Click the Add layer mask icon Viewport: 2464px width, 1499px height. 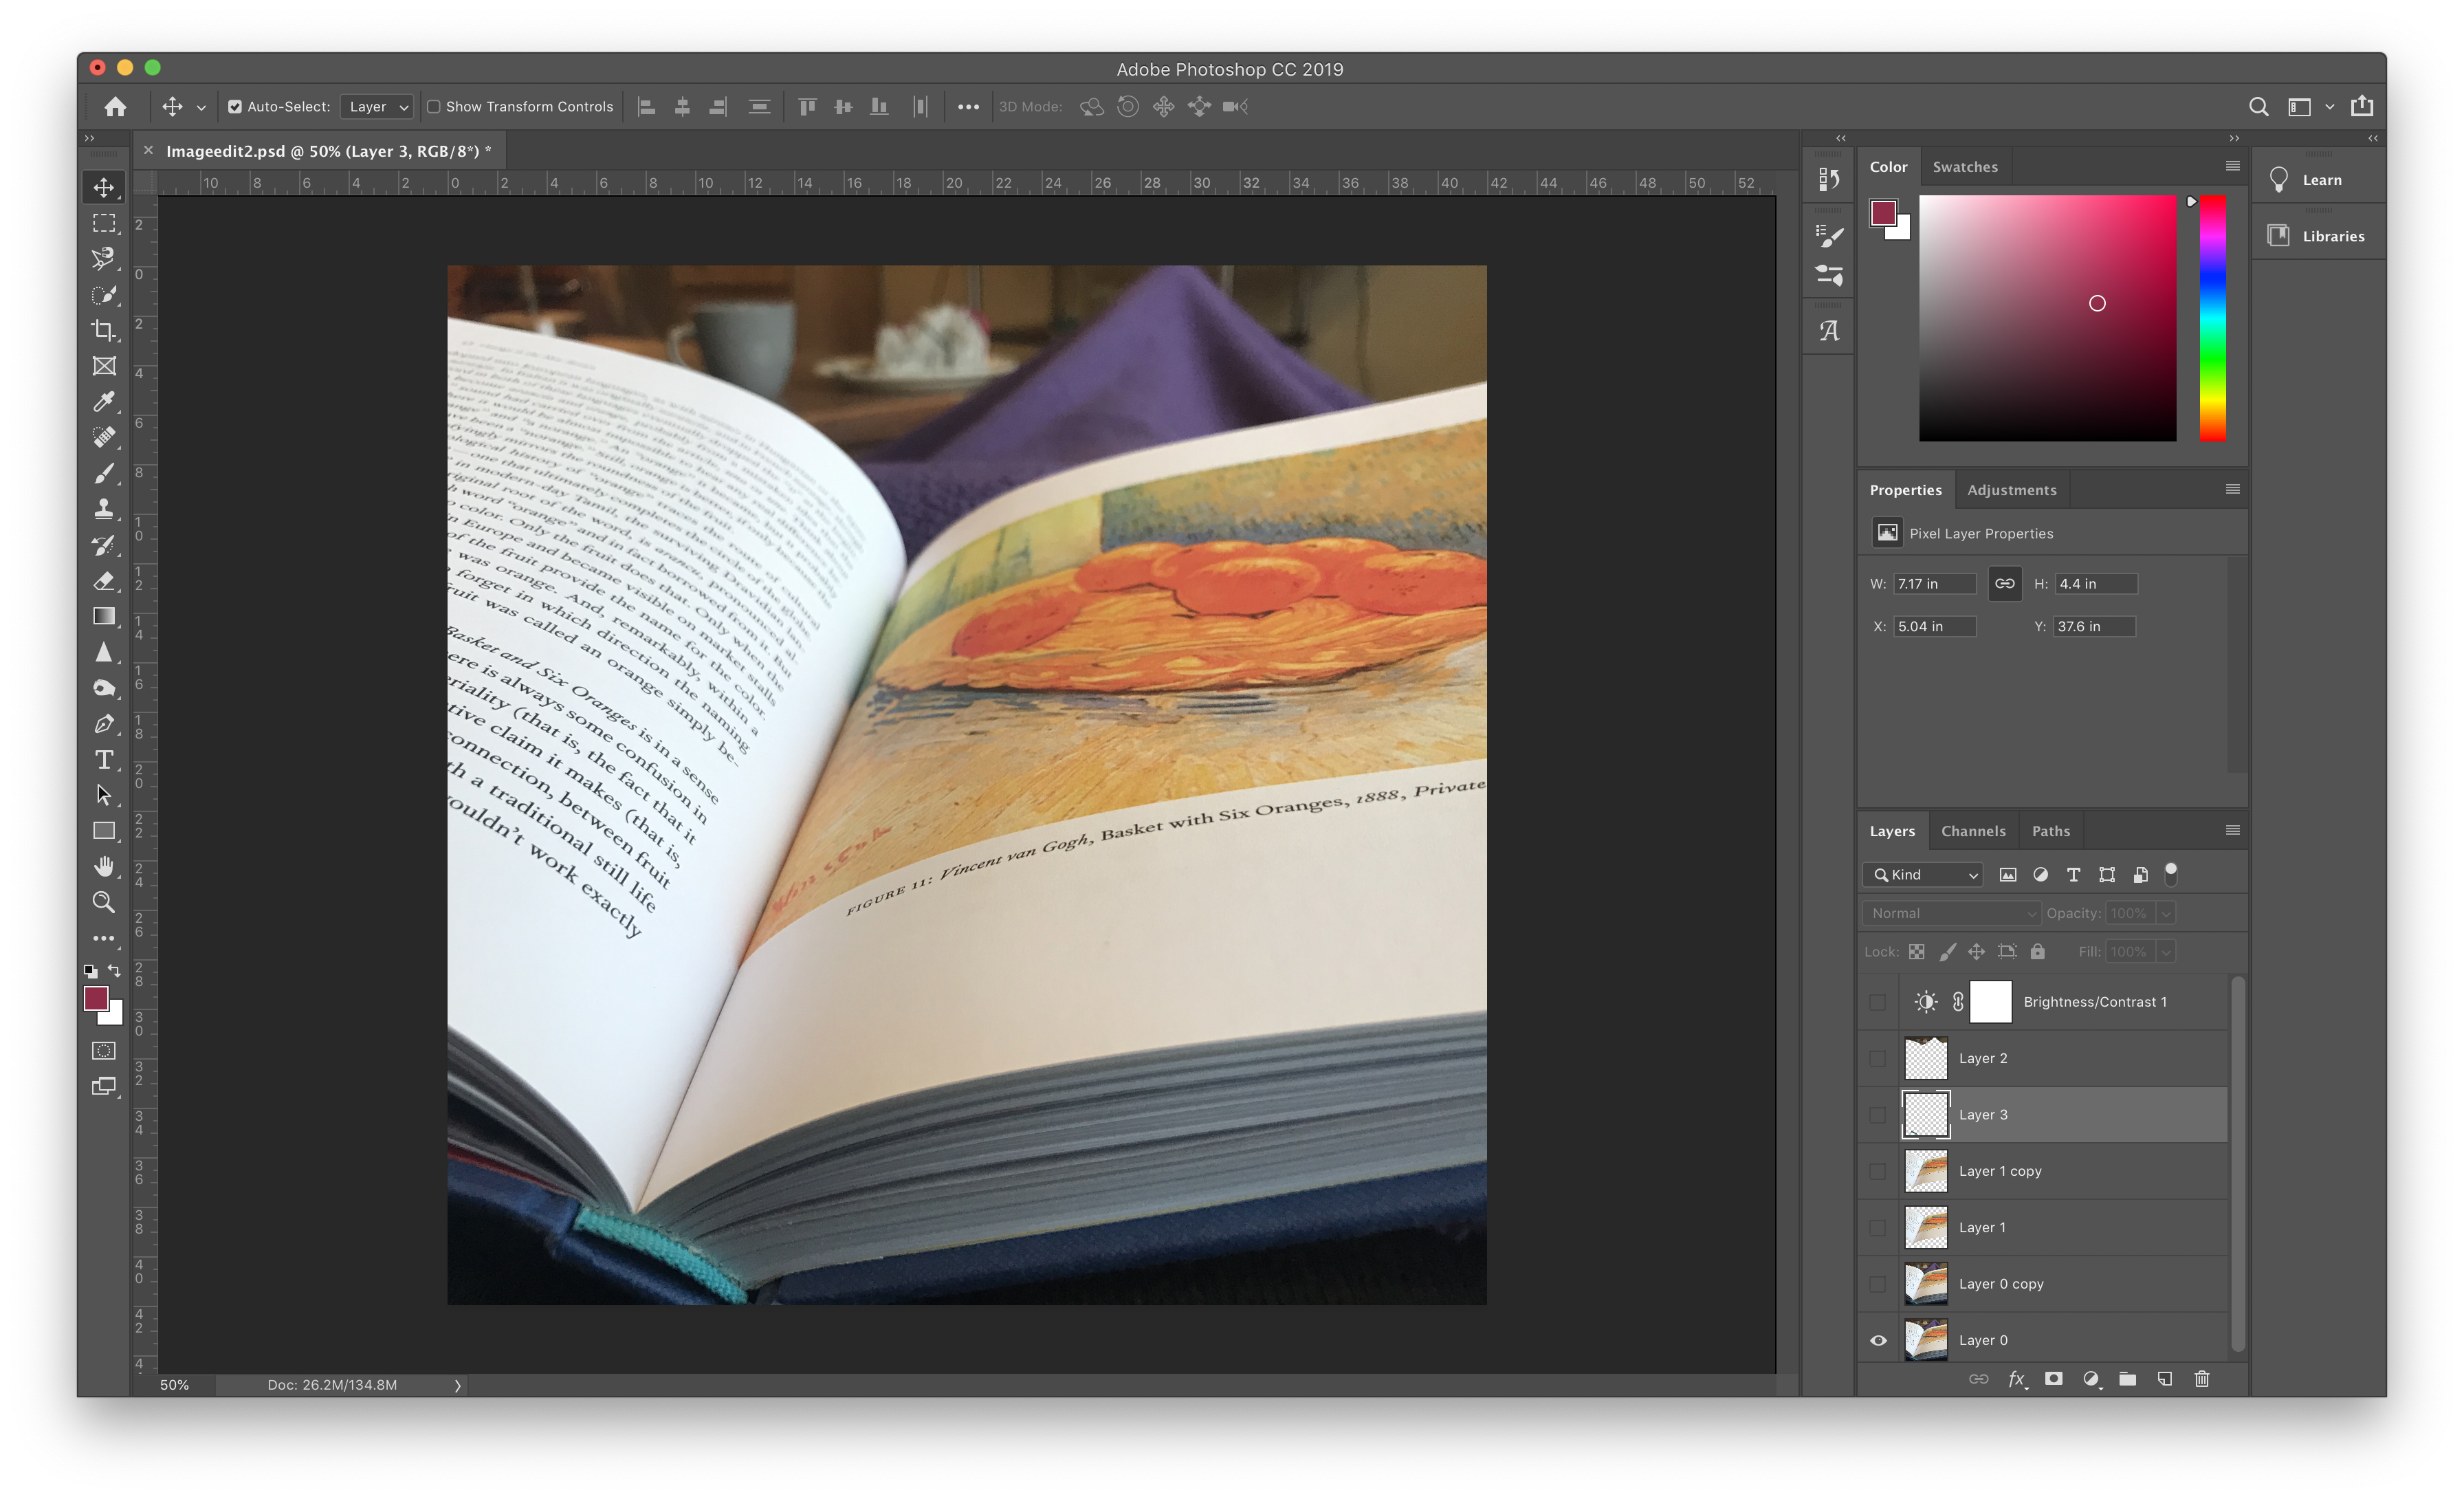[x=2054, y=1379]
